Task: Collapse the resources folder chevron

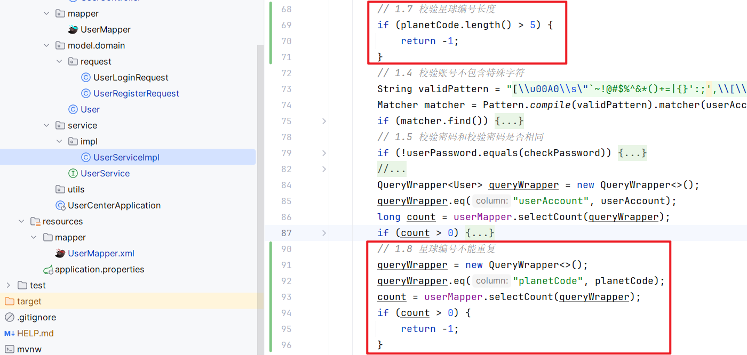Action: (x=21, y=221)
